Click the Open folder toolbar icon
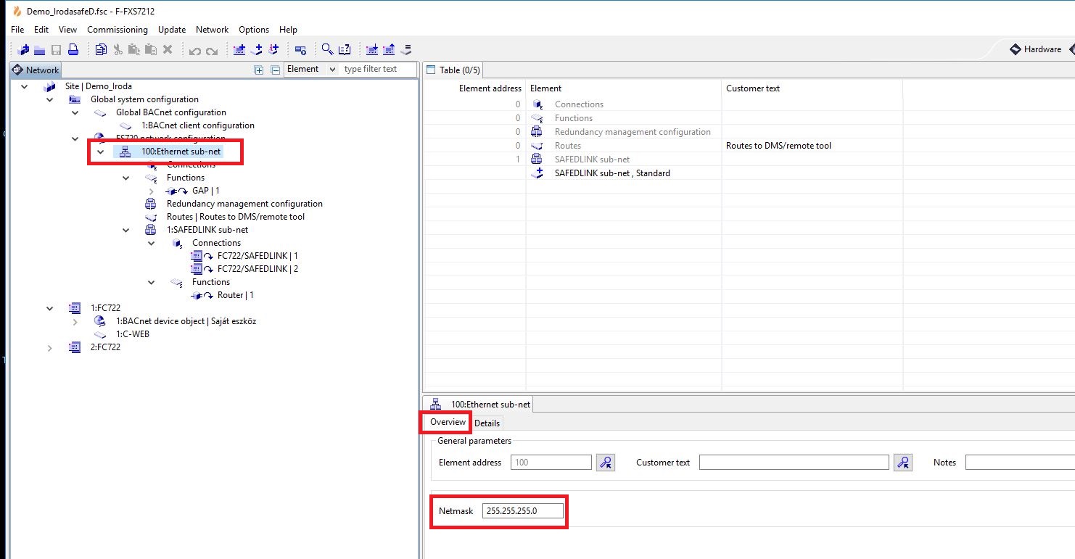The image size is (1075, 559). point(39,50)
